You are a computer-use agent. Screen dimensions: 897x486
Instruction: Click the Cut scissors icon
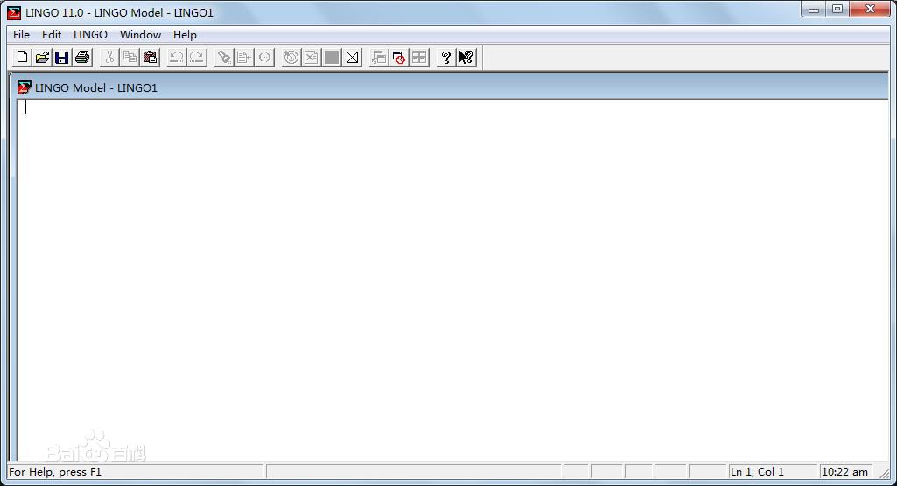click(x=110, y=58)
